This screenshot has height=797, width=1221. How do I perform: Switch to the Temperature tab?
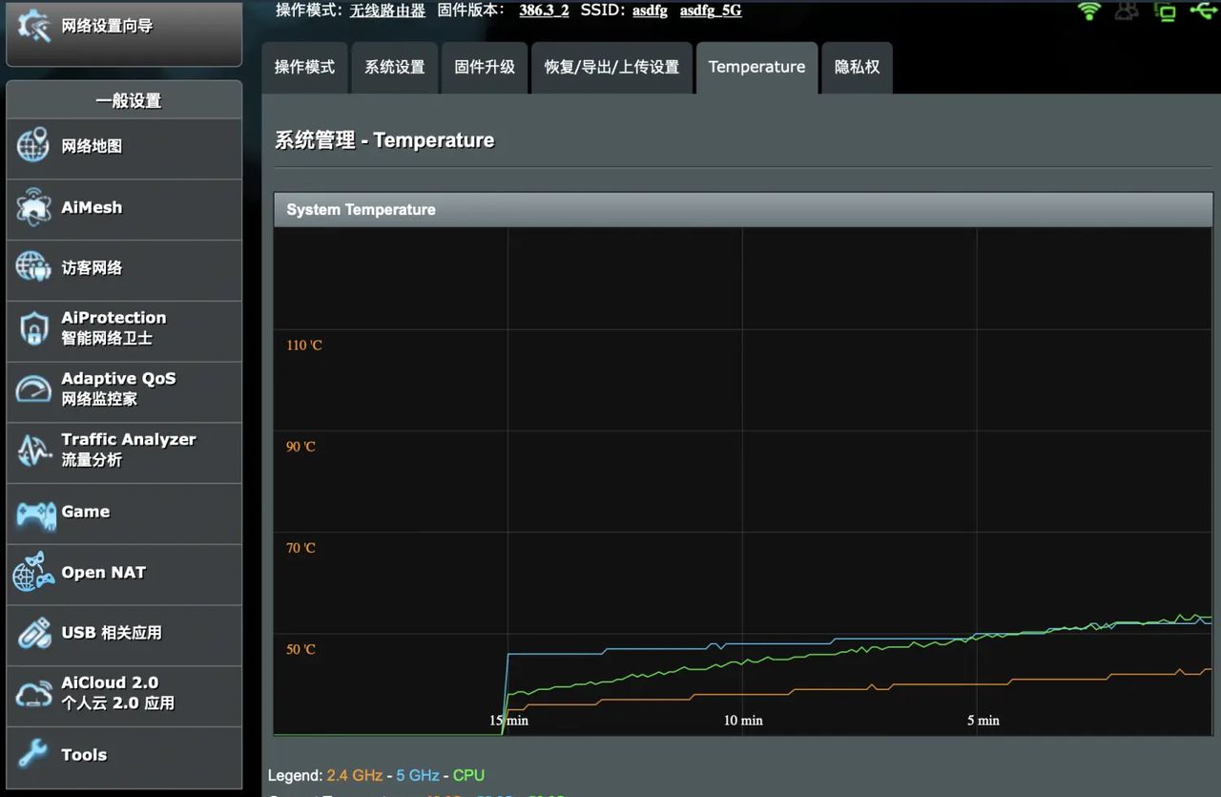756,67
